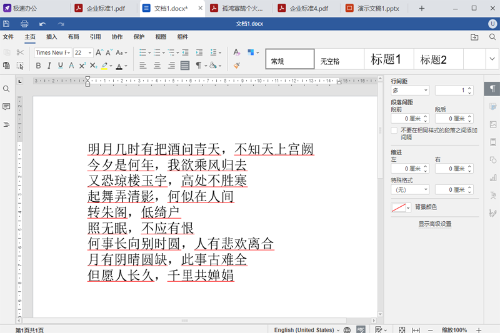Click the justify alignment icon
This screenshot has width=500, height=333.
[x=185, y=66]
